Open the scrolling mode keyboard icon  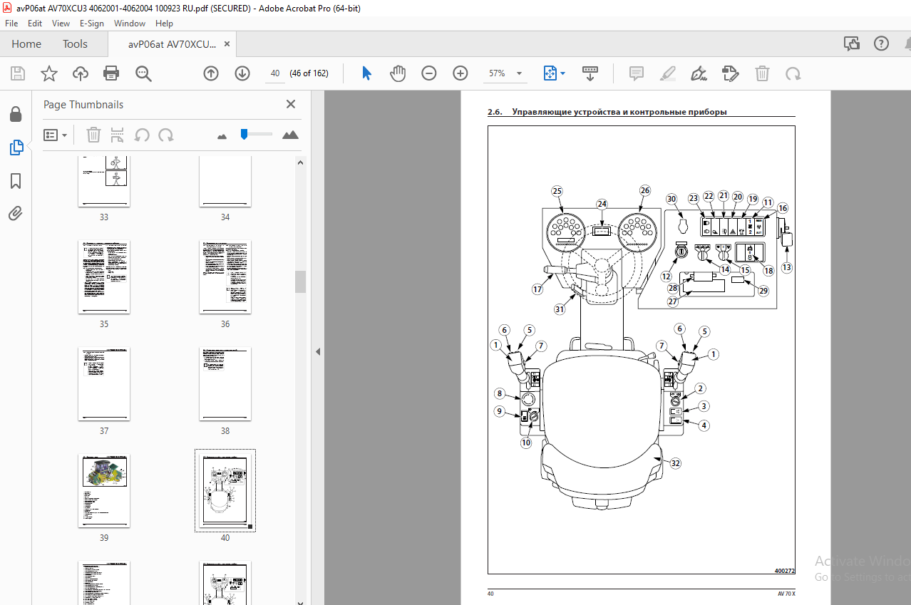(590, 73)
